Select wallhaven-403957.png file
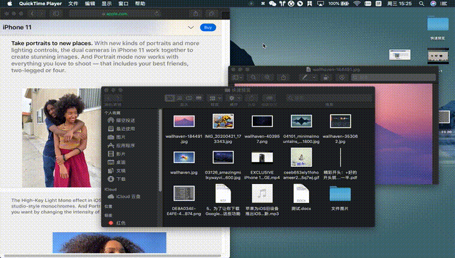This screenshot has height=258, width=455. 262,121
